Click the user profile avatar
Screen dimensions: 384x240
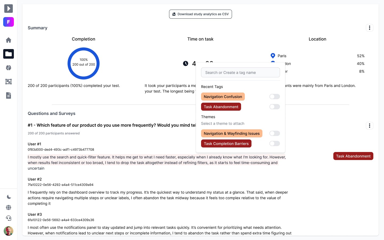9,231
